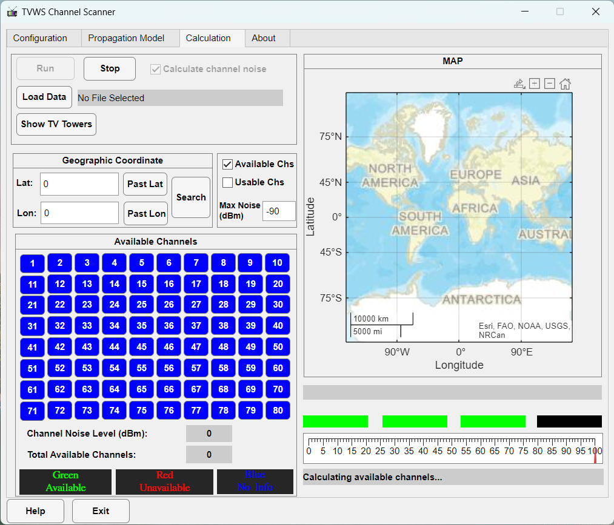
Task: Select channel 45 button
Action: pyautogui.click(x=141, y=348)
